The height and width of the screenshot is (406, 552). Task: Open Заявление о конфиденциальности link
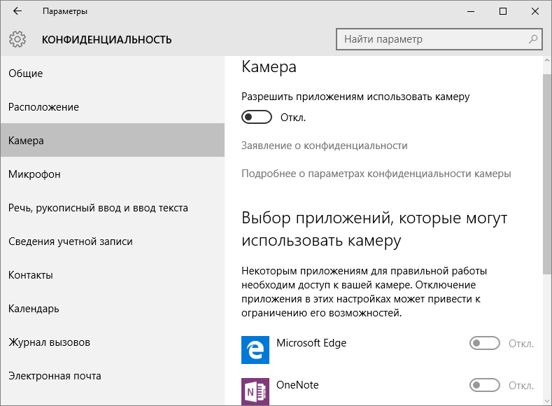tap(324, 146)
